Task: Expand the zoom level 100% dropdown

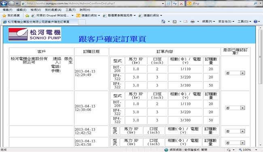Action: [256, 150]
